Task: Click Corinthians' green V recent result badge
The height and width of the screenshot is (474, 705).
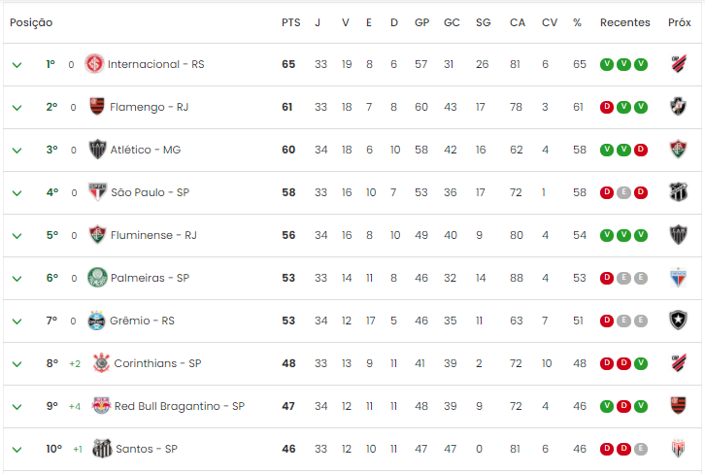Action: point(641,363)
